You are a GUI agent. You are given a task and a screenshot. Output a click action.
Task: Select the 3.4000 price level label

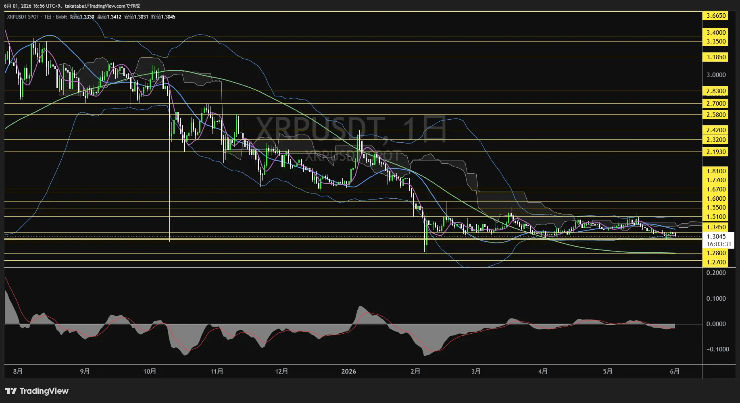coord(716,33)
